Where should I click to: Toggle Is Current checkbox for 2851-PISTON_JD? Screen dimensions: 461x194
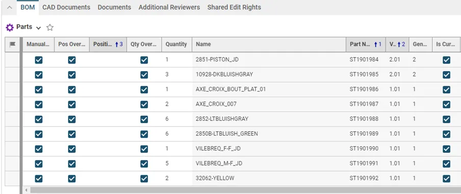tap(446, 60)
